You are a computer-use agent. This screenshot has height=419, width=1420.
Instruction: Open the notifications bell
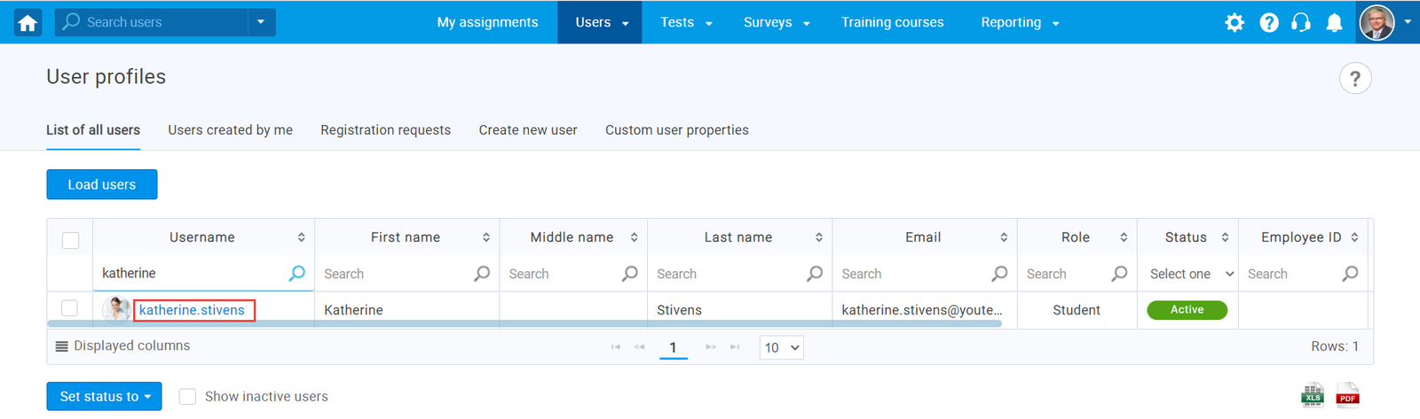1334,23
